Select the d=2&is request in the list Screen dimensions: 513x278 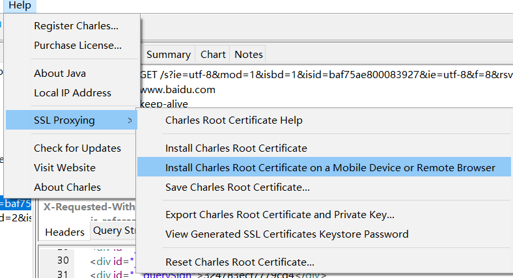(x=16, y=217)
